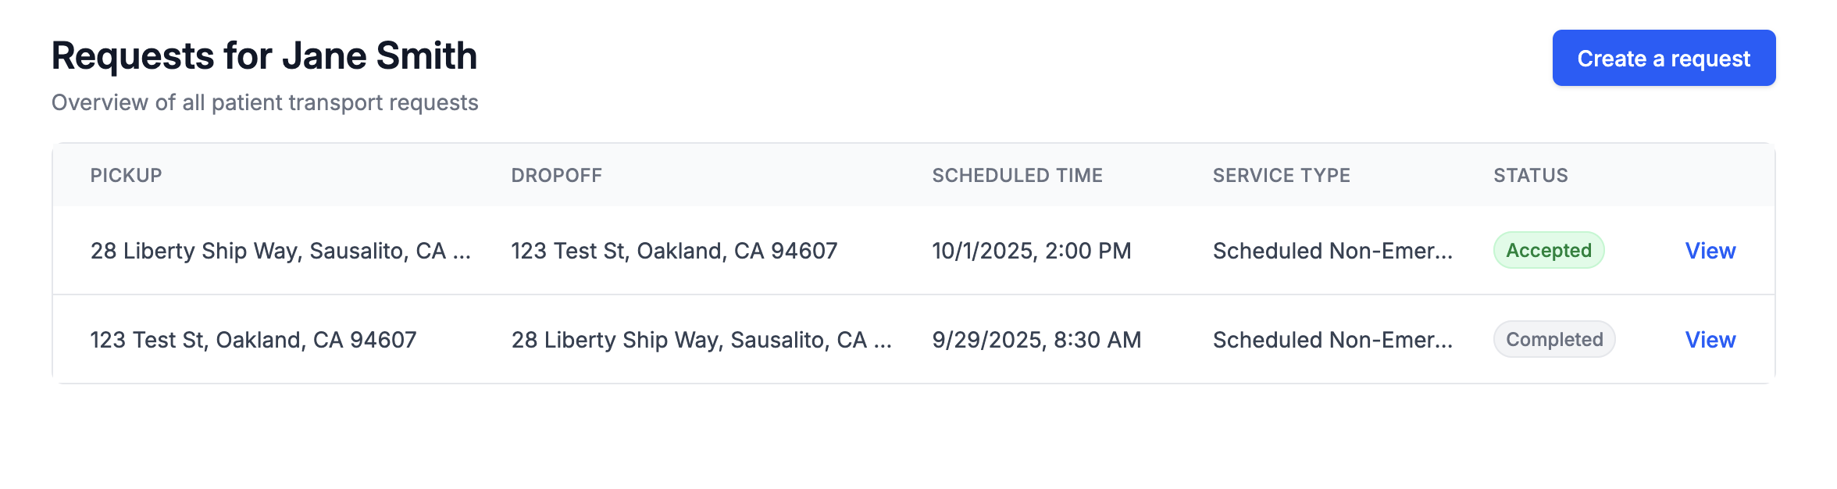1837x489 pixels.
Task: Open View link for the Accepted request
Action: coord(1710,251)
